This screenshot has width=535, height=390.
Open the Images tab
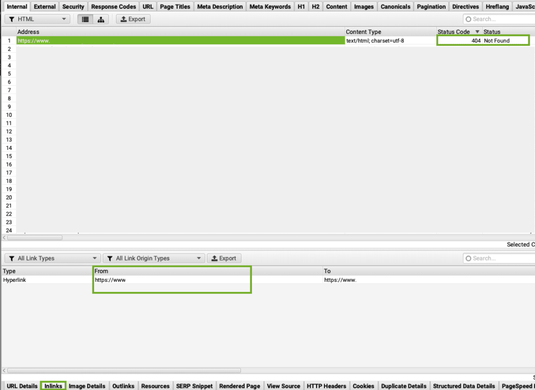tap(364, 6)
